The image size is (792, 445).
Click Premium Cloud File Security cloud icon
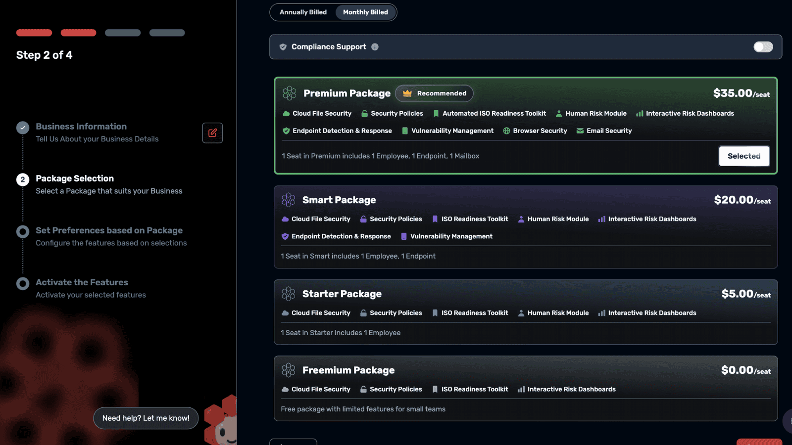(286, 113)
